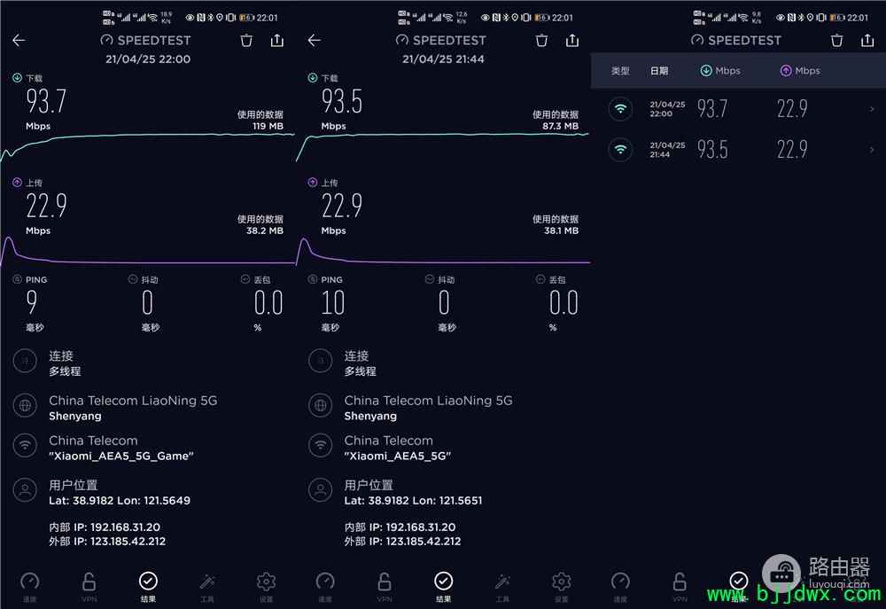Delete the 21/04/25 21:44 test result

pos(541,40)
